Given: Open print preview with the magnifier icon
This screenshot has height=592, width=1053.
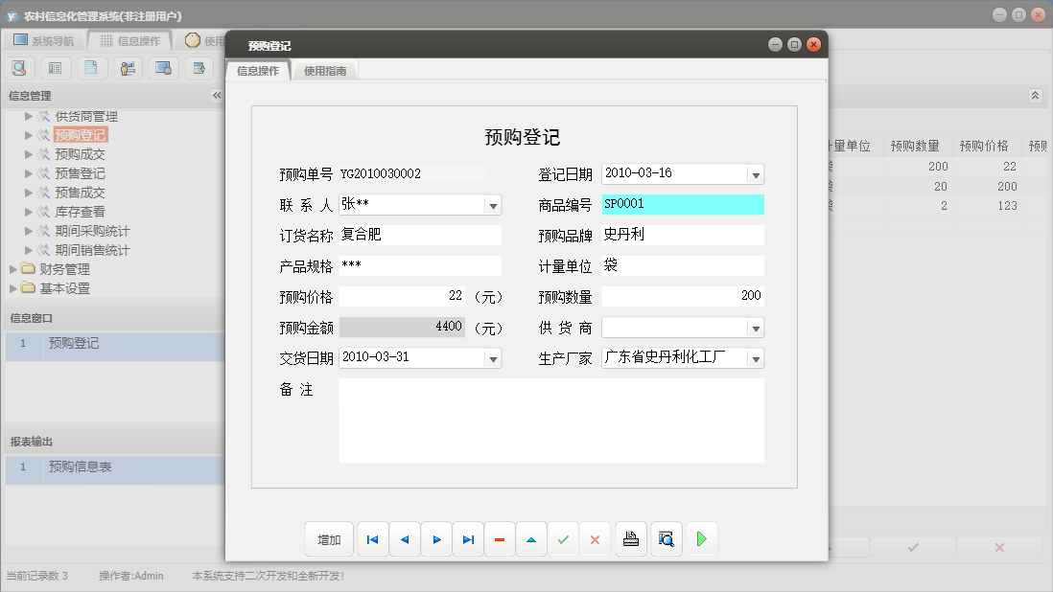Looking at the screenshot, I should click(666, 538).
